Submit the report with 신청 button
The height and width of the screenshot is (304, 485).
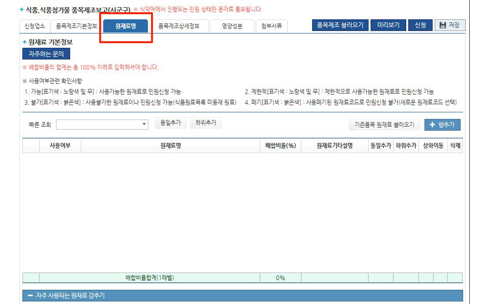[419, 24]
